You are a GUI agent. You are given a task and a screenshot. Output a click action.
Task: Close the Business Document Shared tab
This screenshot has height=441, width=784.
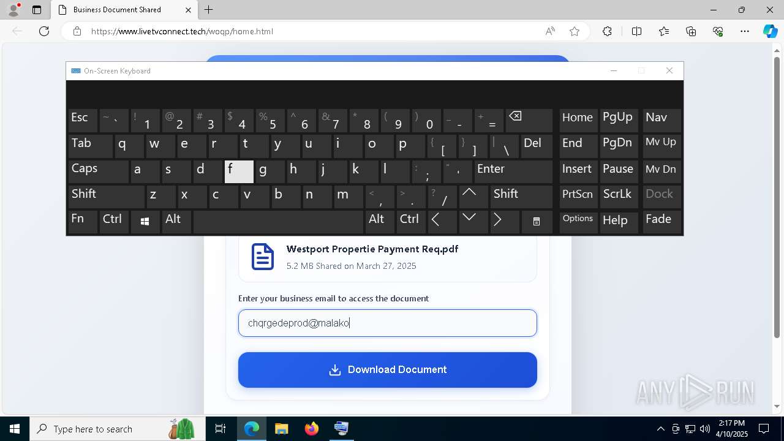(x=188, y=10)
